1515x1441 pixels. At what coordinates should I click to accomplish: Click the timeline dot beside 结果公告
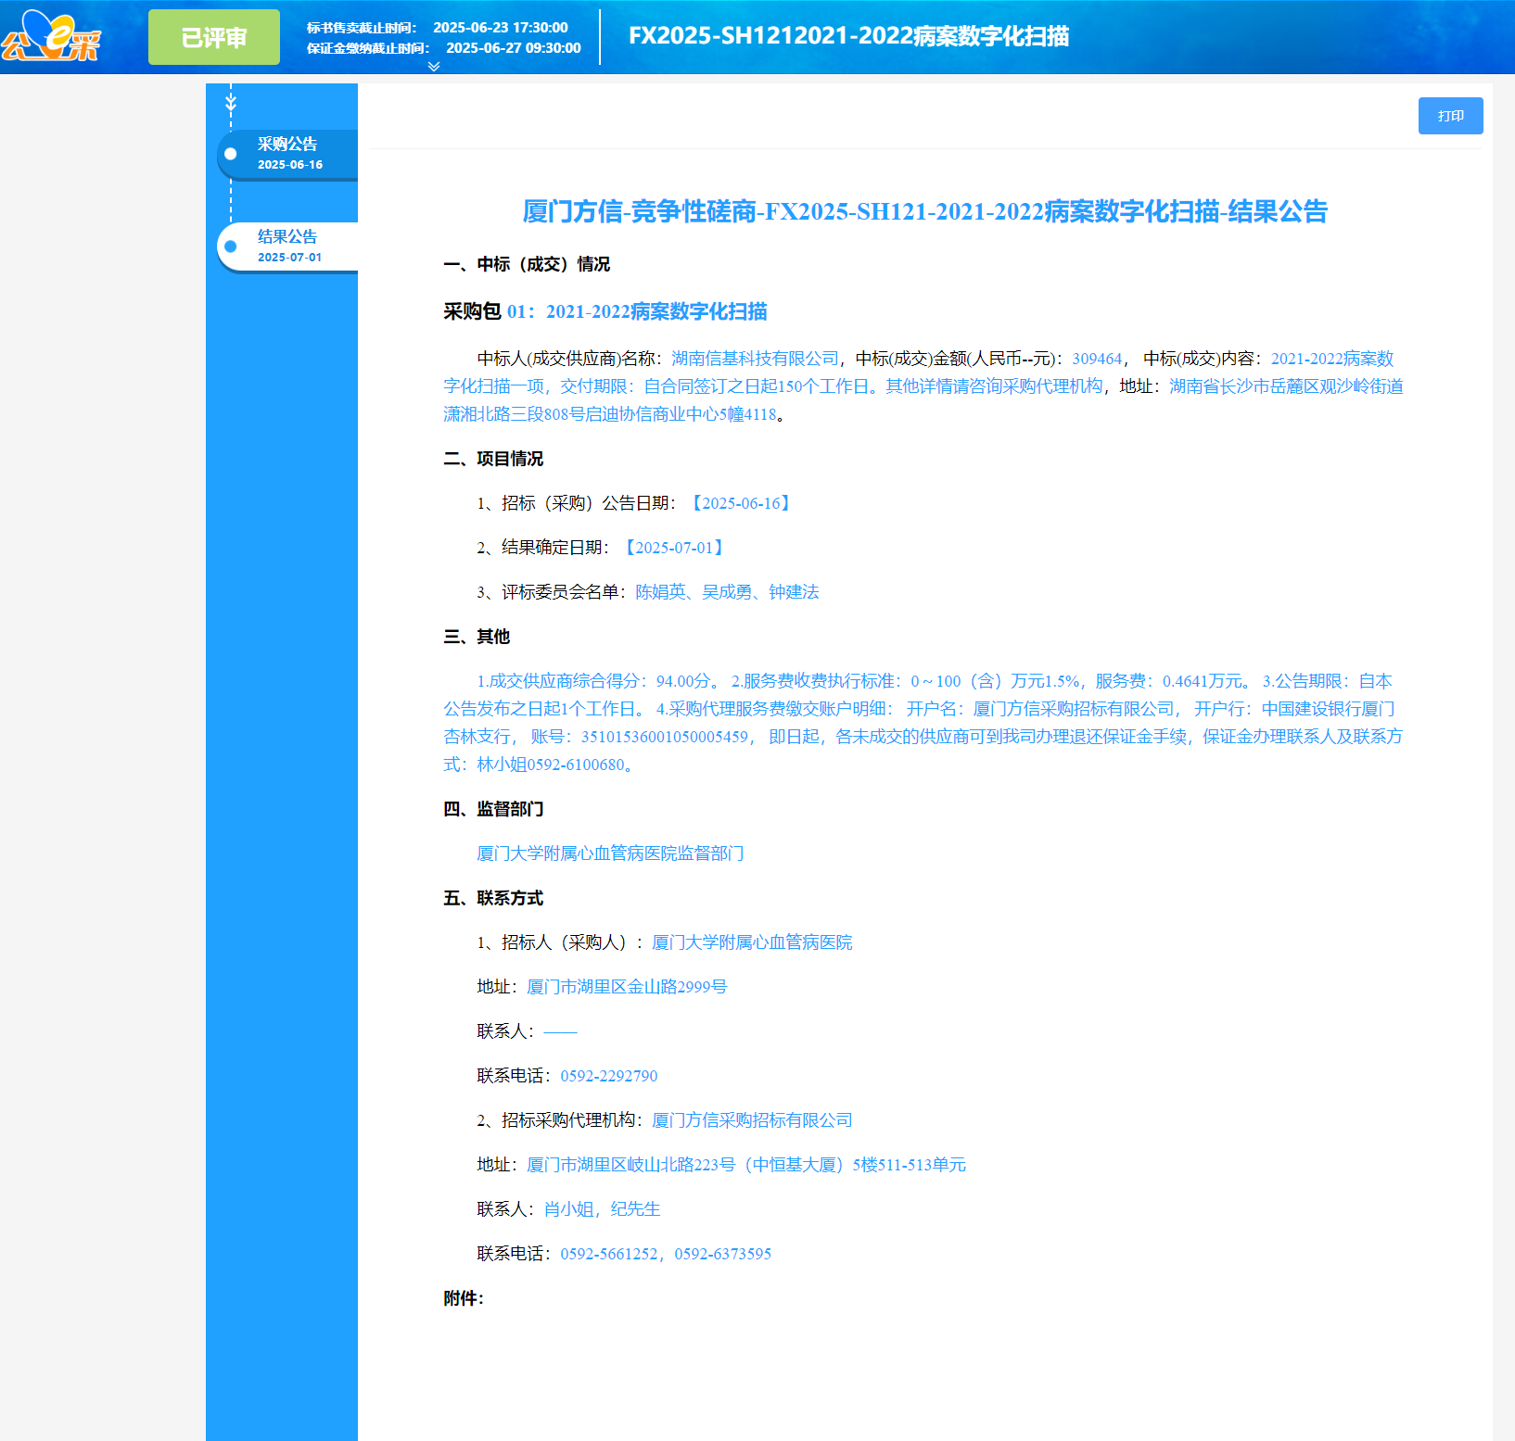click(231, 246)
